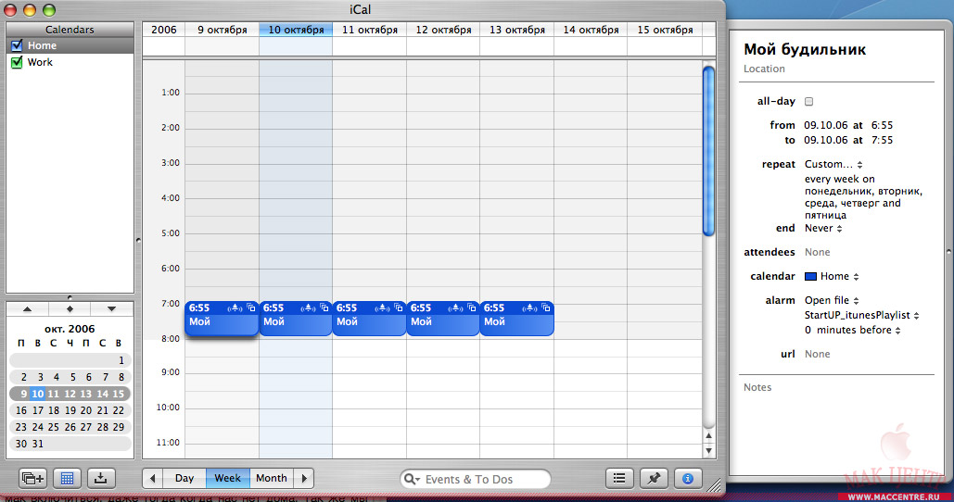
Task: Click the Events & To Dos search field
Action: point(476,479)
